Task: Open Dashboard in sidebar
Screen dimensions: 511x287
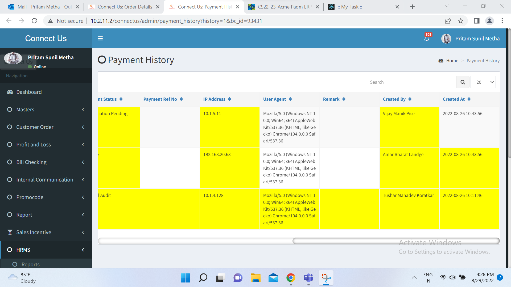Action: tap(46, 92)
